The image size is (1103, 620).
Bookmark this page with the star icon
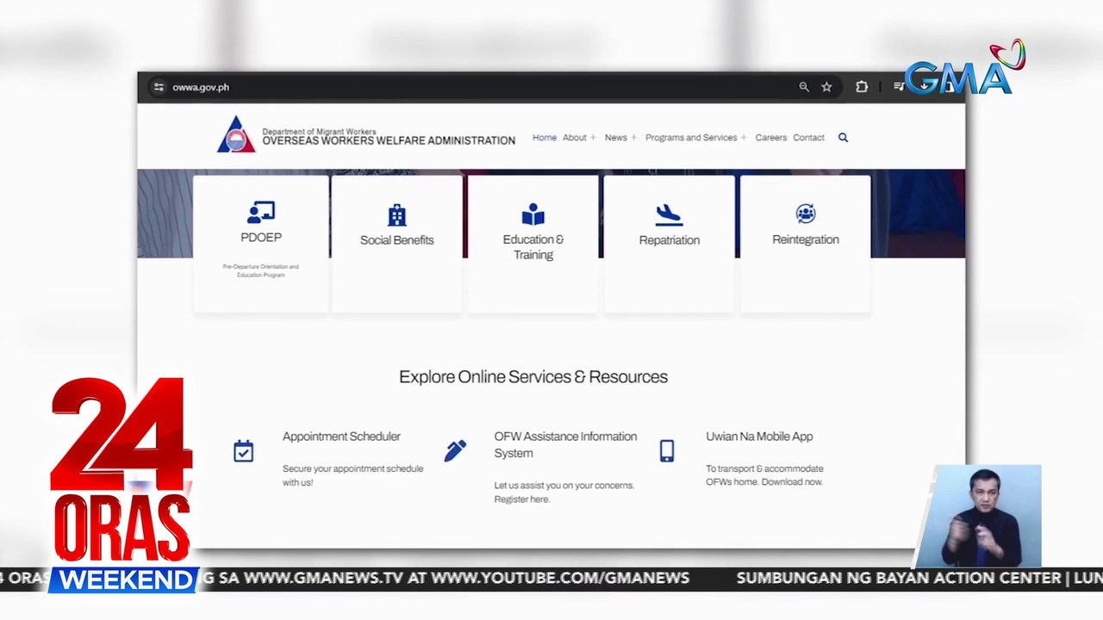pos(826,87)
